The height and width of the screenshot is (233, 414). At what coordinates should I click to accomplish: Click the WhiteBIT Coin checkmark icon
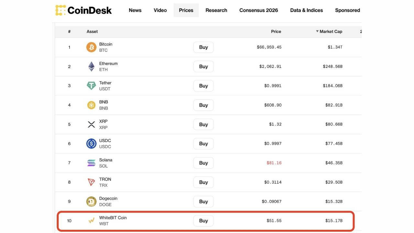pyautogui.click(x=91, y=220)
